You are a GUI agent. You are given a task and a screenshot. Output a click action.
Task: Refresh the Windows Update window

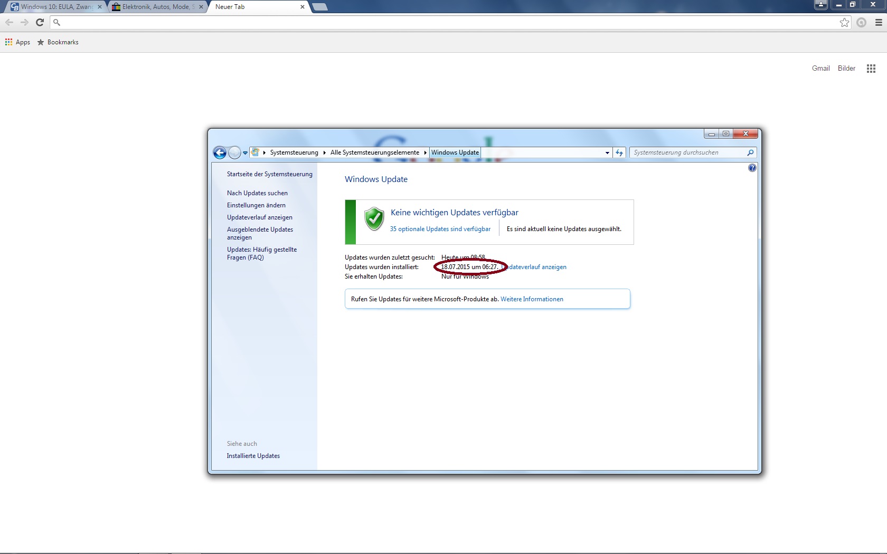coord(619,152)
